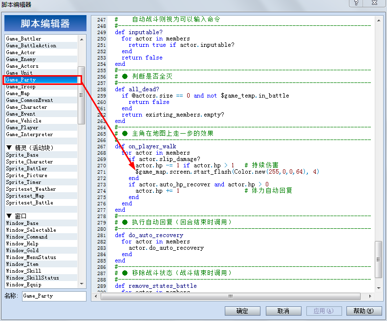Click the 帮助(H) help button
The image size is (387, 321).
pos(364,311)
